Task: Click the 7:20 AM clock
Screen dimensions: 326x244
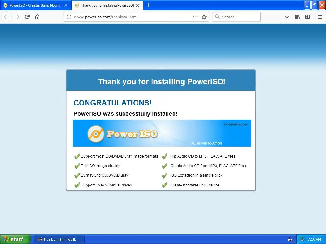Action: tap(314, 240)
